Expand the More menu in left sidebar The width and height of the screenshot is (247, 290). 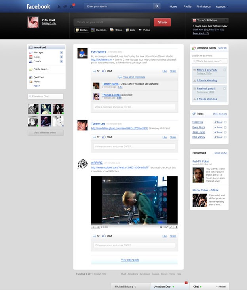[x=37, y=86]
